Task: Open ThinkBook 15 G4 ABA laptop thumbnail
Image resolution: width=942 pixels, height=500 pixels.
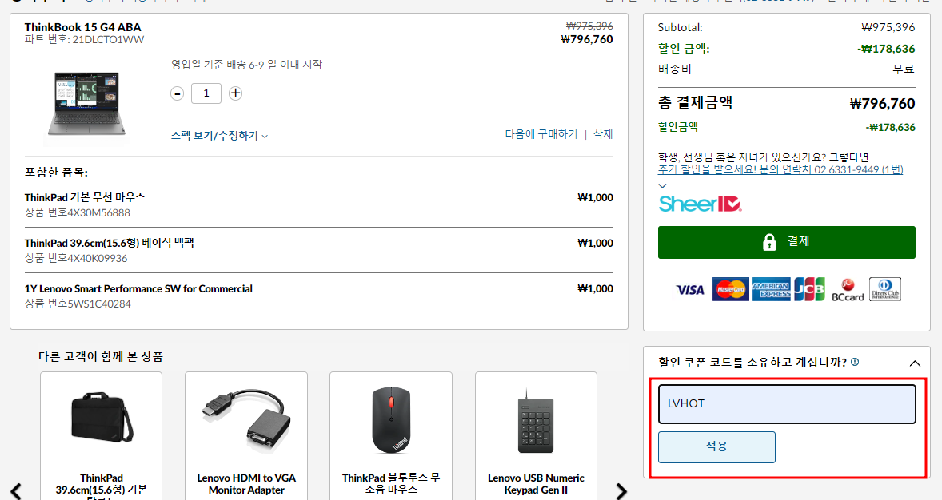Action: [x=87, y=104]
